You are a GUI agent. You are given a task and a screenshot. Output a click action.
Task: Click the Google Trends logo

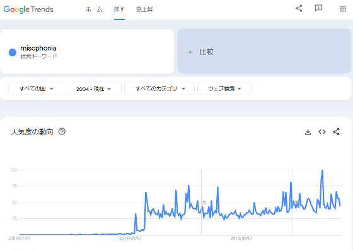point(28,9)
